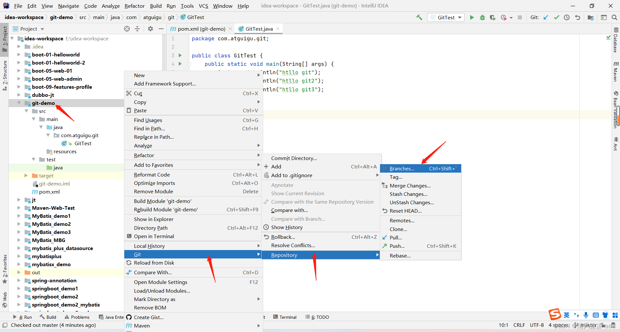Expand the Maven-Web-Test module
Viewport: 620px width, 332px height.
pos(19,208)
